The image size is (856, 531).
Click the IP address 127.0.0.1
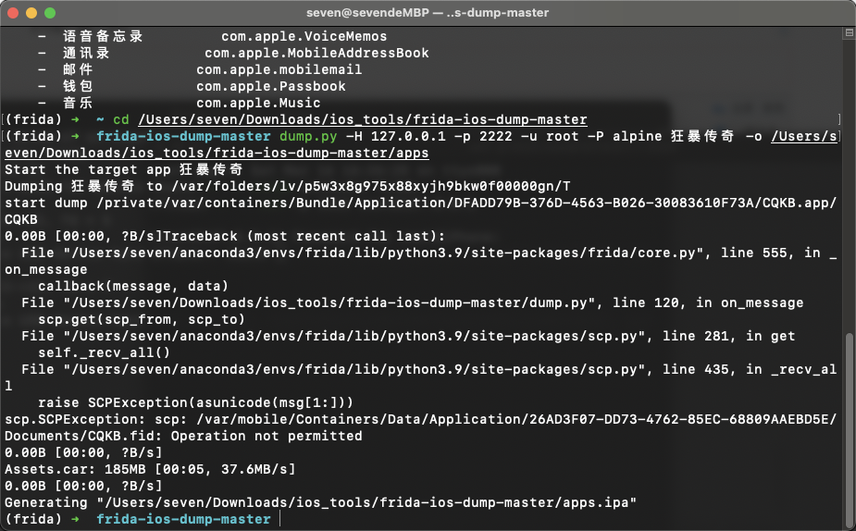pyautogui.click(x=408, y=136)
